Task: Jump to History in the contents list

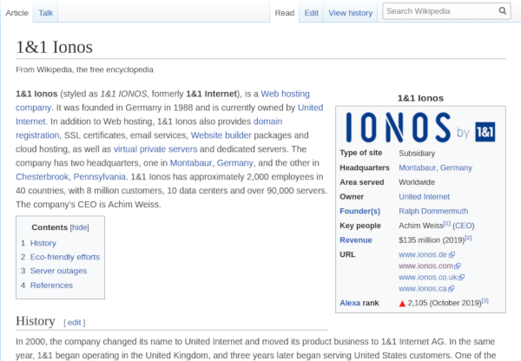Action: (43, 243)
